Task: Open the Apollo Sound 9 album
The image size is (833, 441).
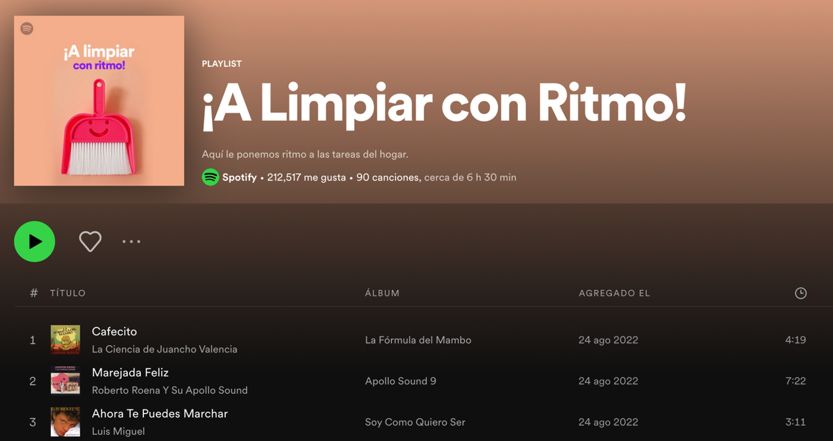Action: pyautogui.click(x=400, y=381)
